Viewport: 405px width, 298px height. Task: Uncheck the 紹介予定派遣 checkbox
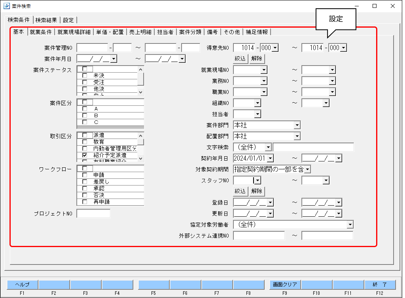(85, 155)
